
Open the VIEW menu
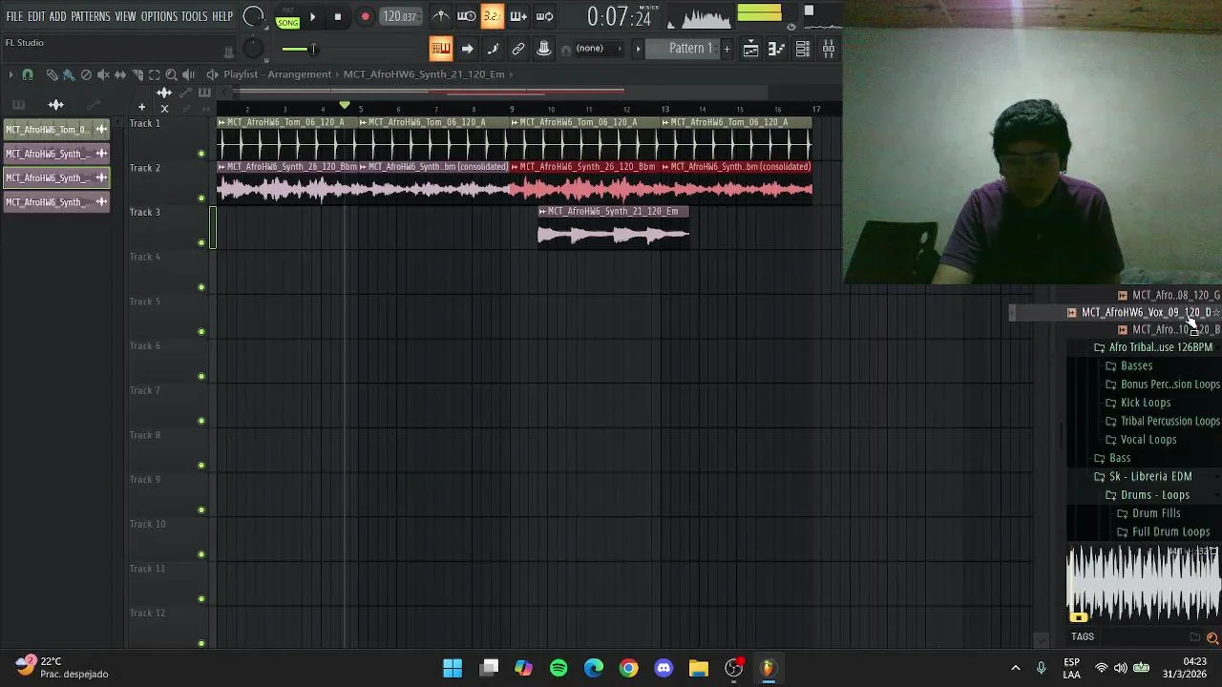point(126,16)
